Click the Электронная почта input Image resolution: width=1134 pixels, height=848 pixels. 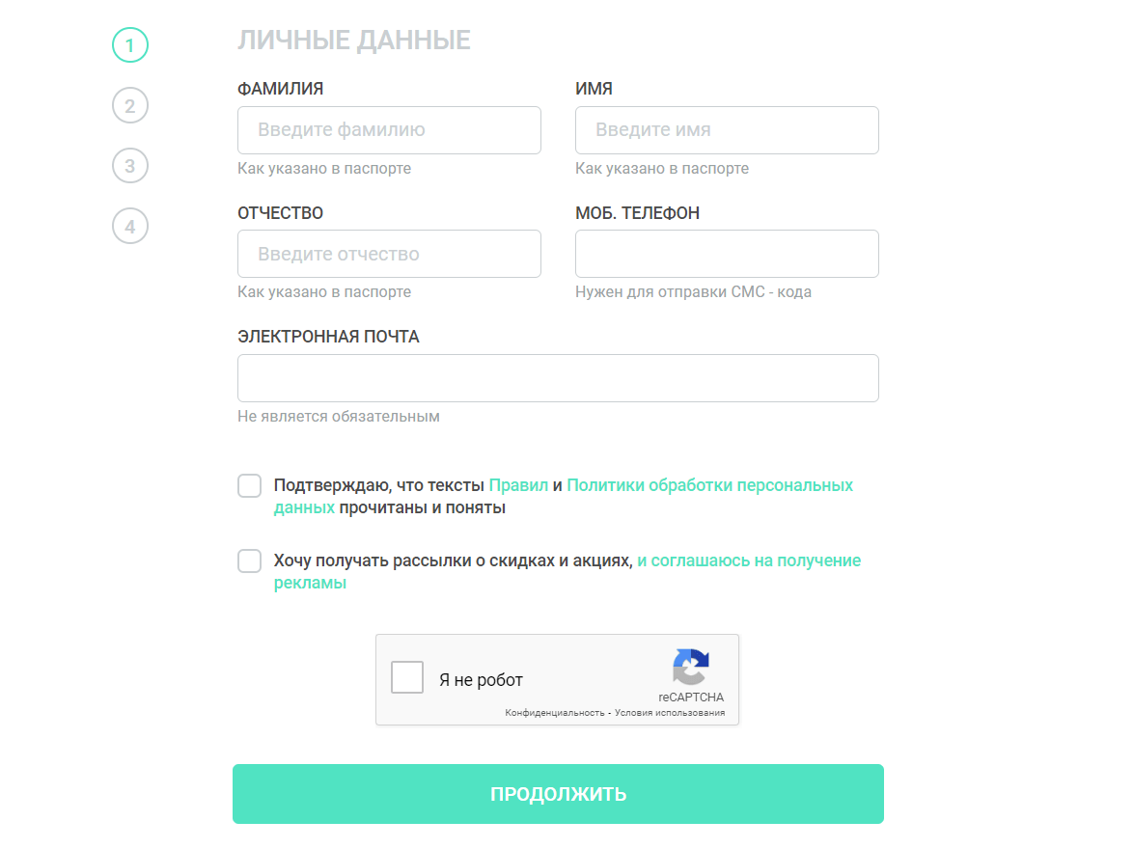pyautogui.click(x=559, y=378)
